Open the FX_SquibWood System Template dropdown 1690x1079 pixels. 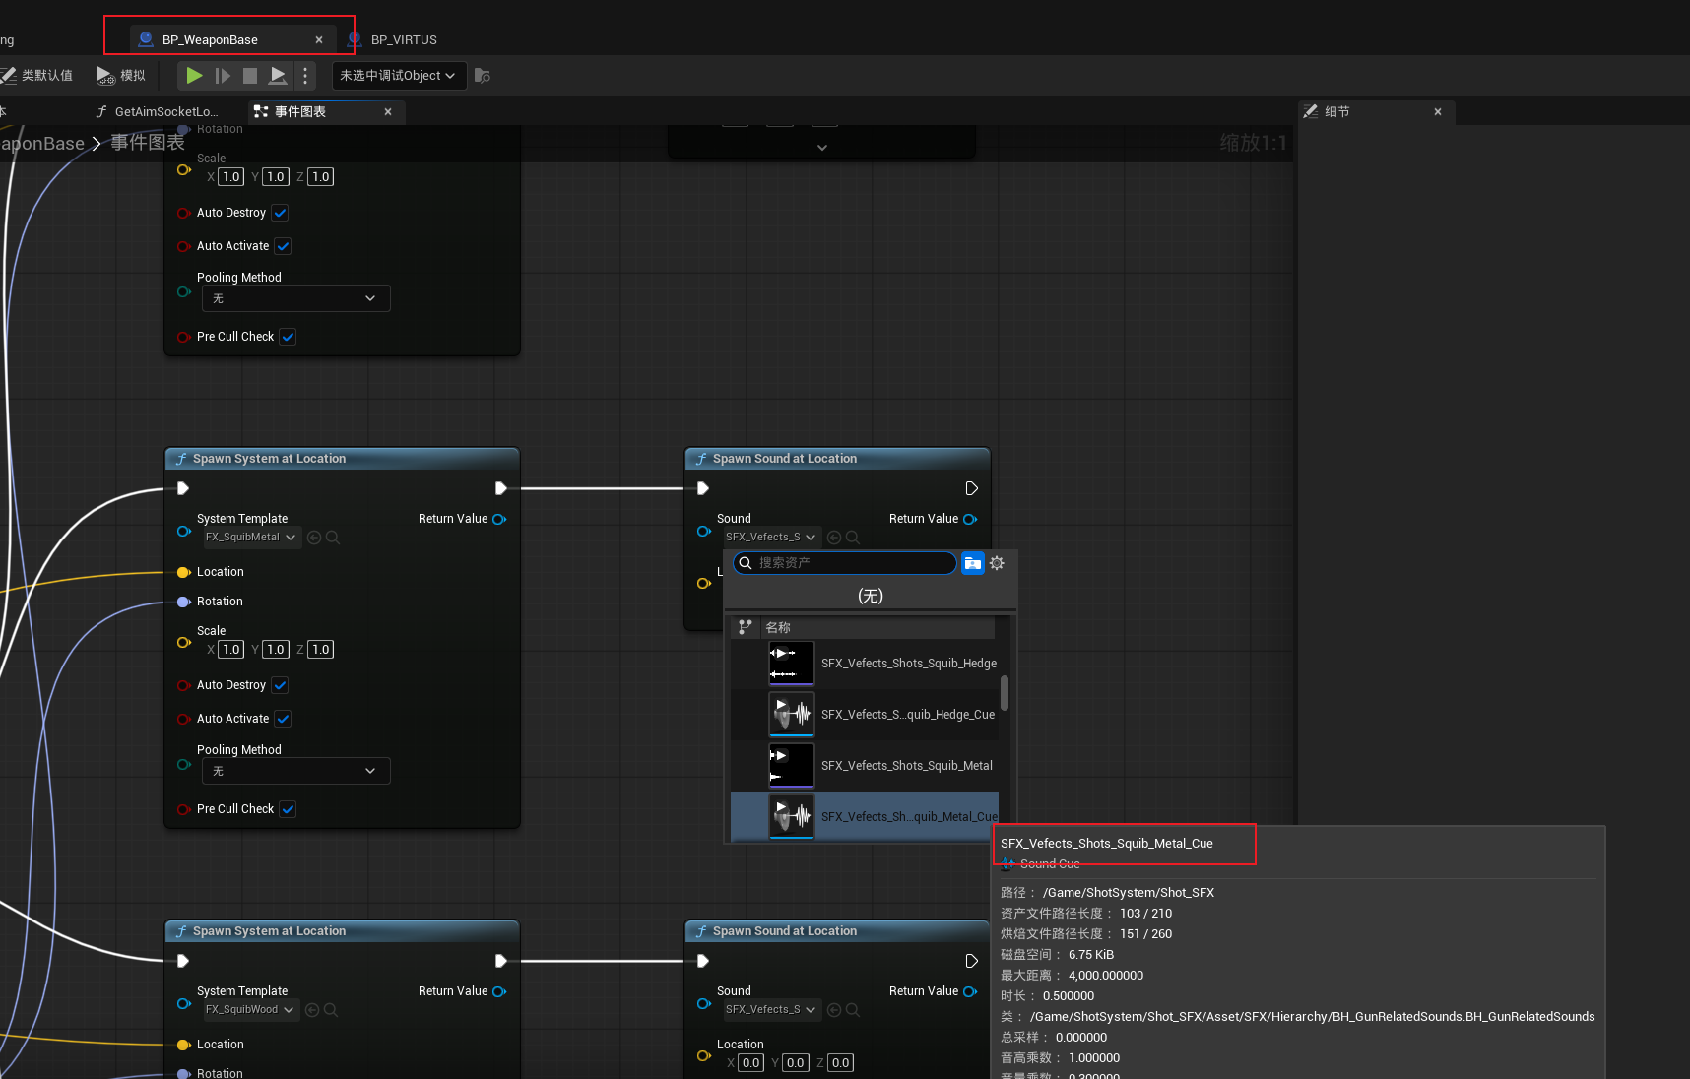[250, 1010]
